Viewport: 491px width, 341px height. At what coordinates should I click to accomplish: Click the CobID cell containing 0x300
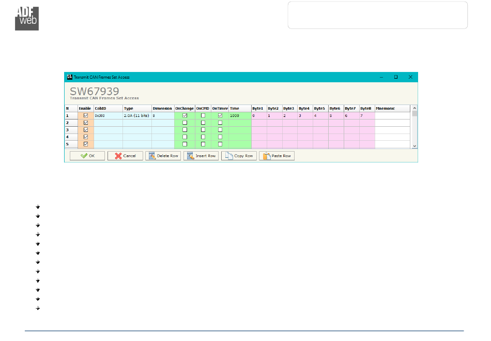click(108, 116)
